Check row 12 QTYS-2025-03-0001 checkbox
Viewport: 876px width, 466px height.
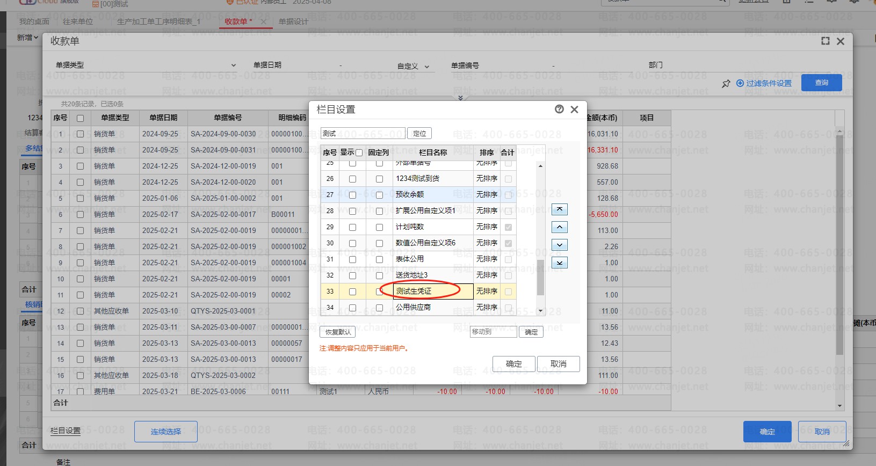click(x=80, y=311)
